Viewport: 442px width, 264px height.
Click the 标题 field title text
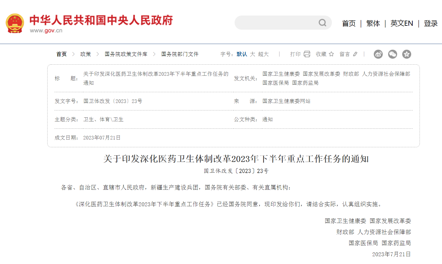(x=156, y=78)
